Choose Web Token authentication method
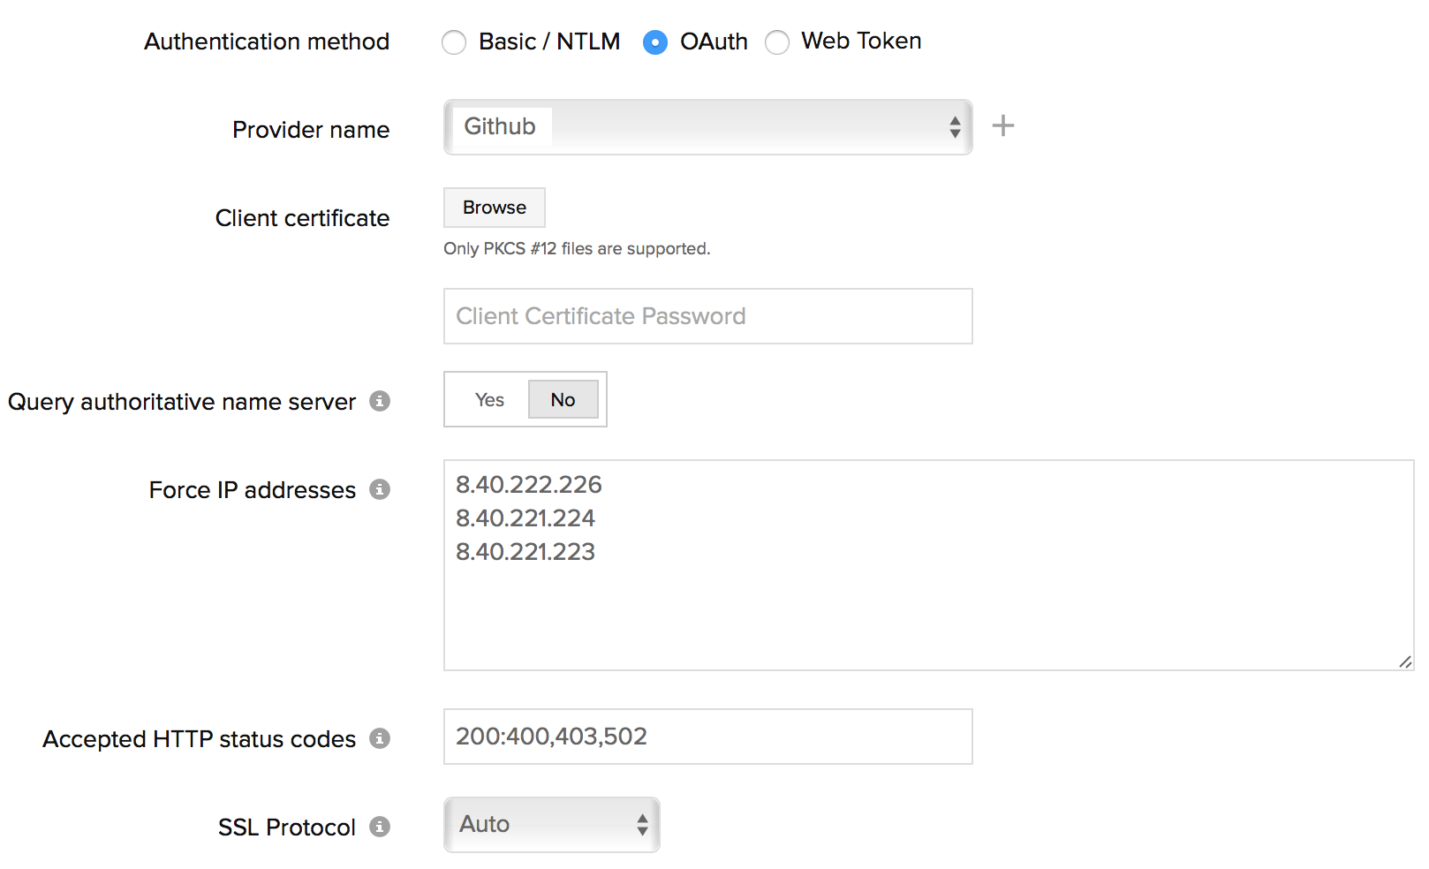The width and height of the screenshot is (1429, 869). pos(777,42)
